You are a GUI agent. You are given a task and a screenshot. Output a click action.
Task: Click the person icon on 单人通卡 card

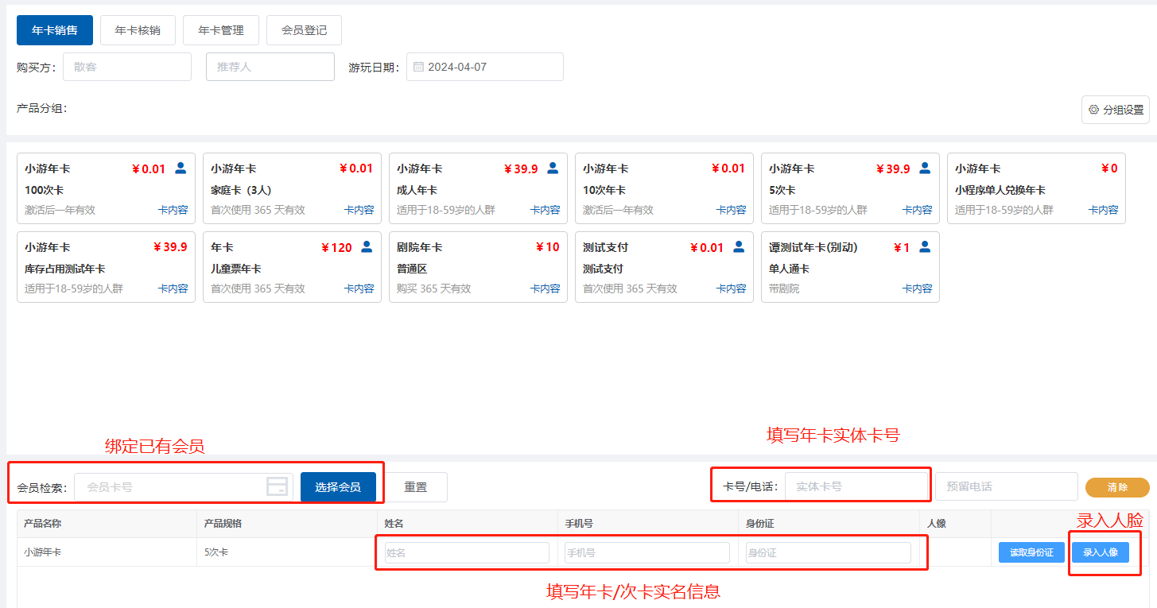(925, 246)
